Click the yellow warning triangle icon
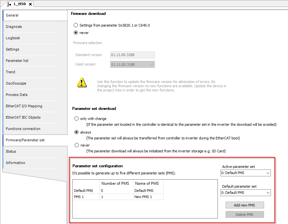Image resolution: width=288 pixels, height=224 pixels. pyautogui.click(x=82, y=83)
